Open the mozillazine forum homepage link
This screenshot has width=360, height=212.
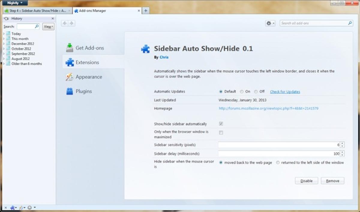(268, 108)
